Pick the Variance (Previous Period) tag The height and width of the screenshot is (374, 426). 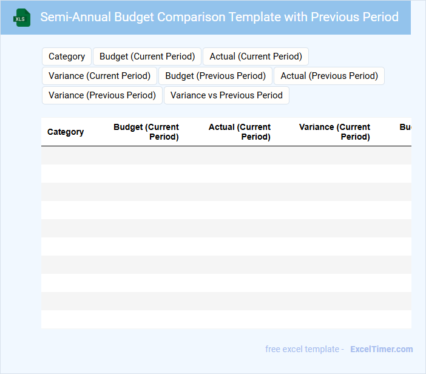pyautogui.click(x=102, y=95)
